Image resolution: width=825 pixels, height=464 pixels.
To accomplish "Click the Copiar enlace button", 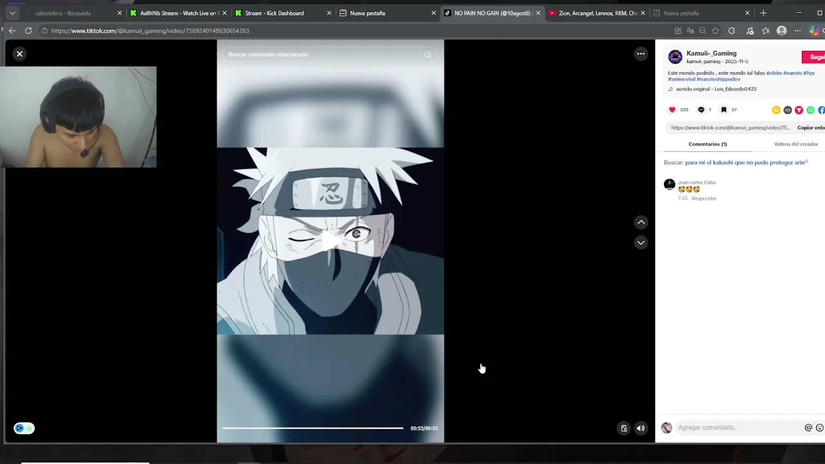I will (x=811, y=128).
